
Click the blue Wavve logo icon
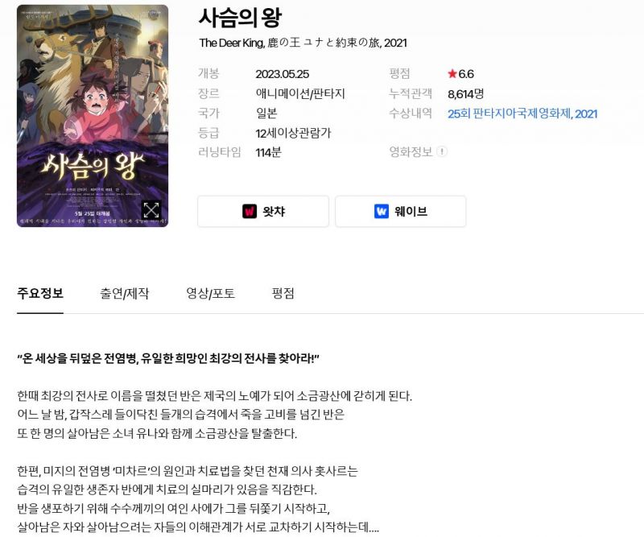(381, 211)
